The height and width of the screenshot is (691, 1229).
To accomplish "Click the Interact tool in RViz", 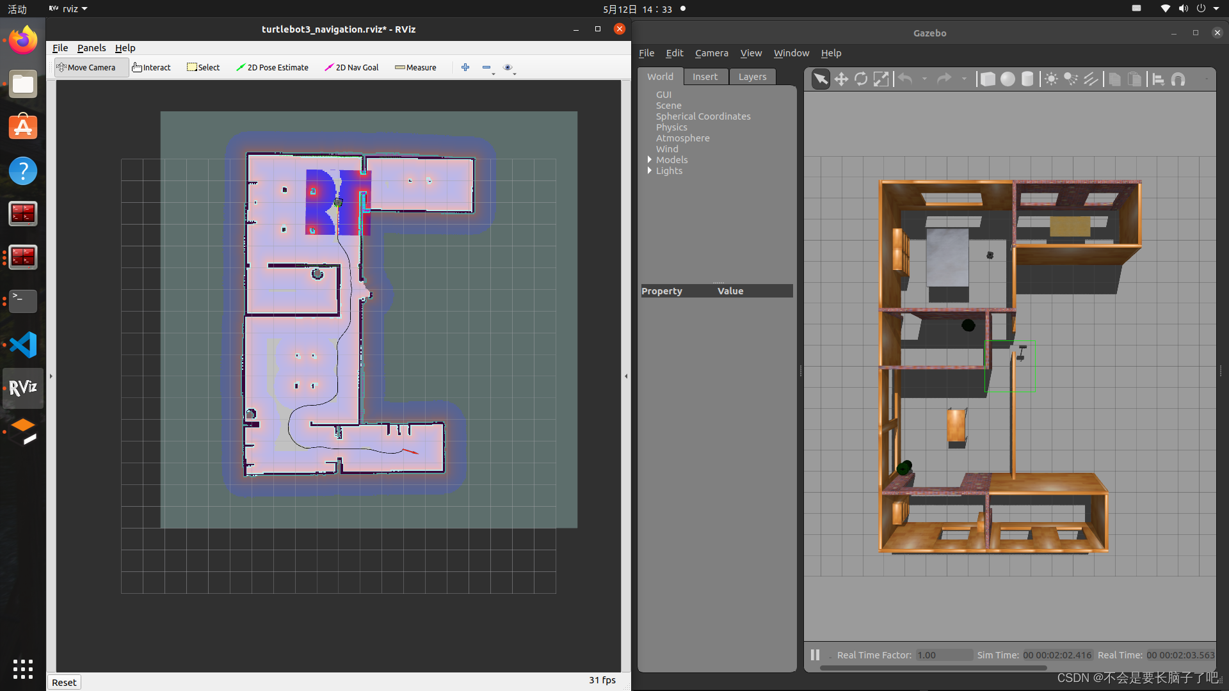I will [x=152, y=67].
